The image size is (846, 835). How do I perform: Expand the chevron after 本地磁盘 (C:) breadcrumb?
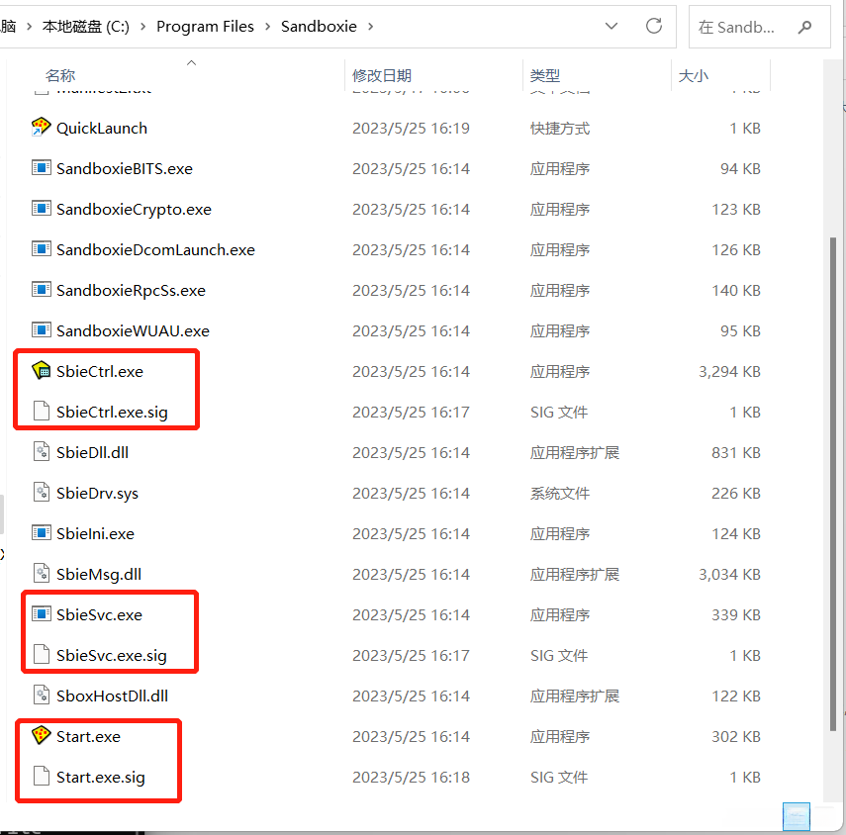142,27
